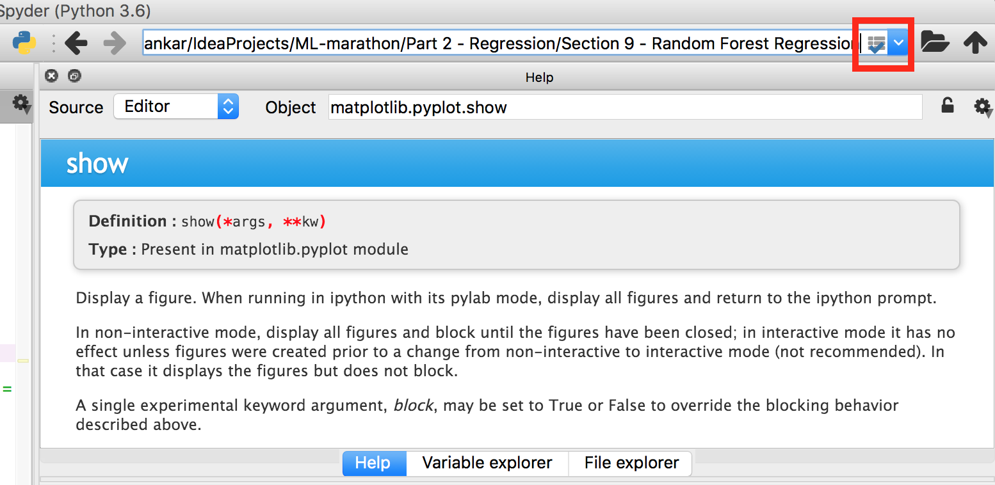Close the Help pane with its close icon

(51, 76)
